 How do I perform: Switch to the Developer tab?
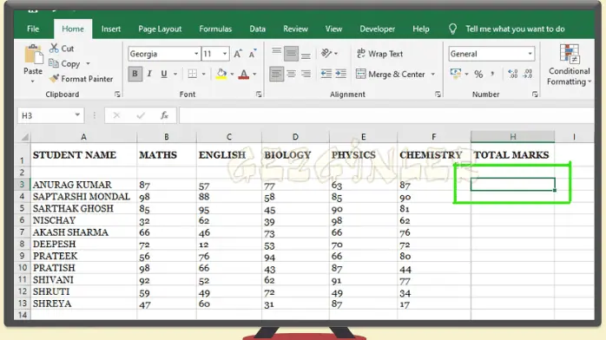[377, 29]
